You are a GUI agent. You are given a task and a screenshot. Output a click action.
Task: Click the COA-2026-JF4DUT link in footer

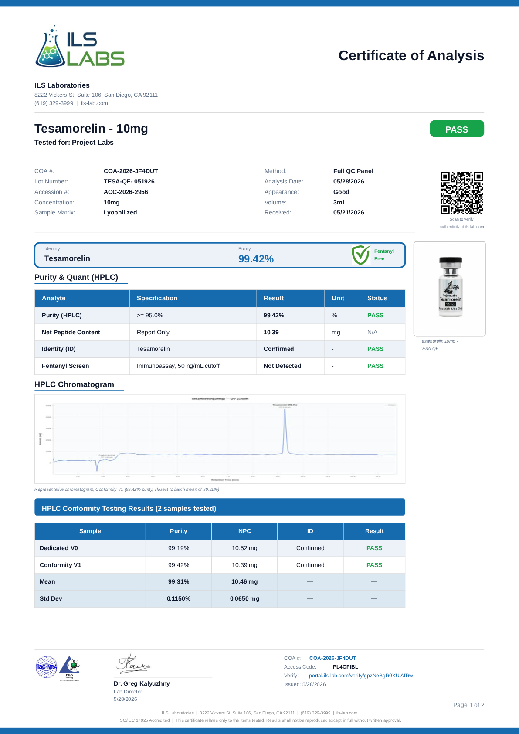pyautogui.click(x=332, y=658)
